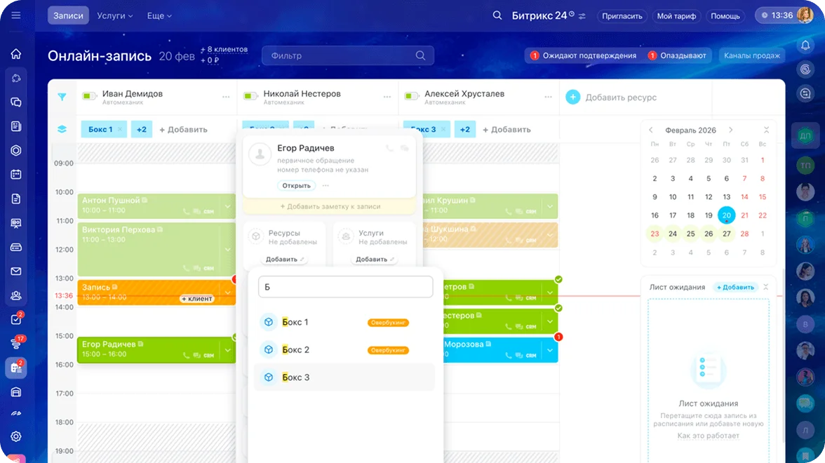This screenshot has height=463, width=825.
Task: Open the chat bubbles icon in left sidebar
Action: pos(16,102)
